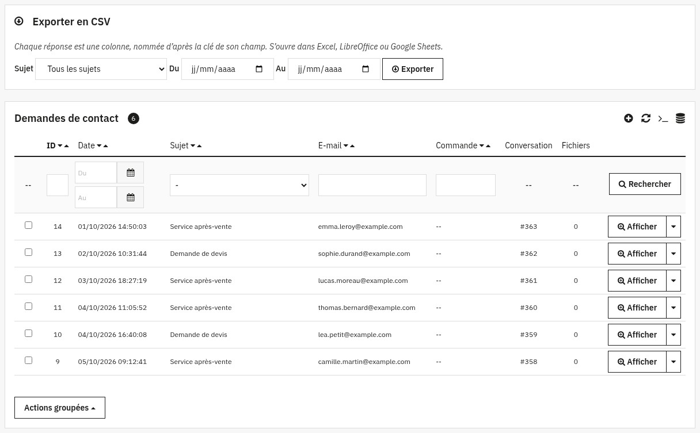Click the Rechercher button
The image size is (700, 433).
(x=645, y=184)
